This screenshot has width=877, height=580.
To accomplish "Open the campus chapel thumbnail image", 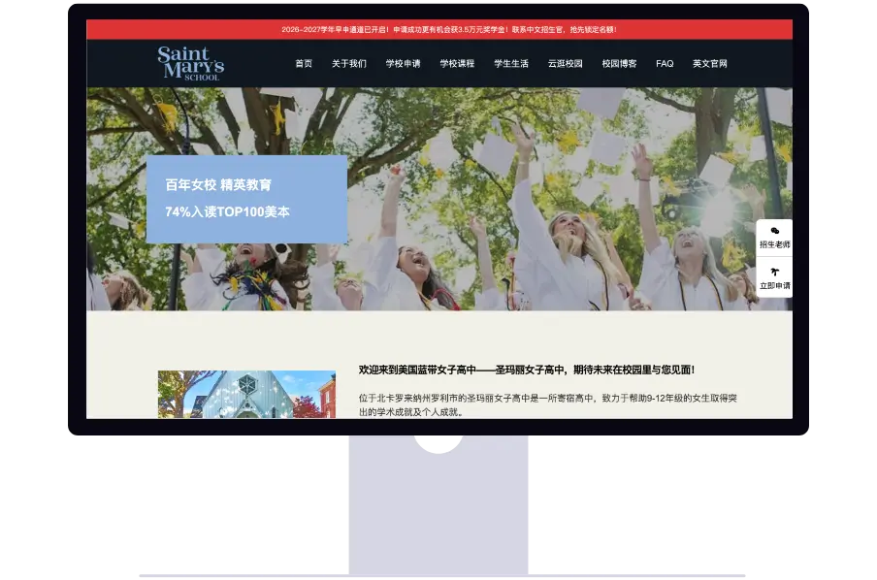I will click(246, 395).
